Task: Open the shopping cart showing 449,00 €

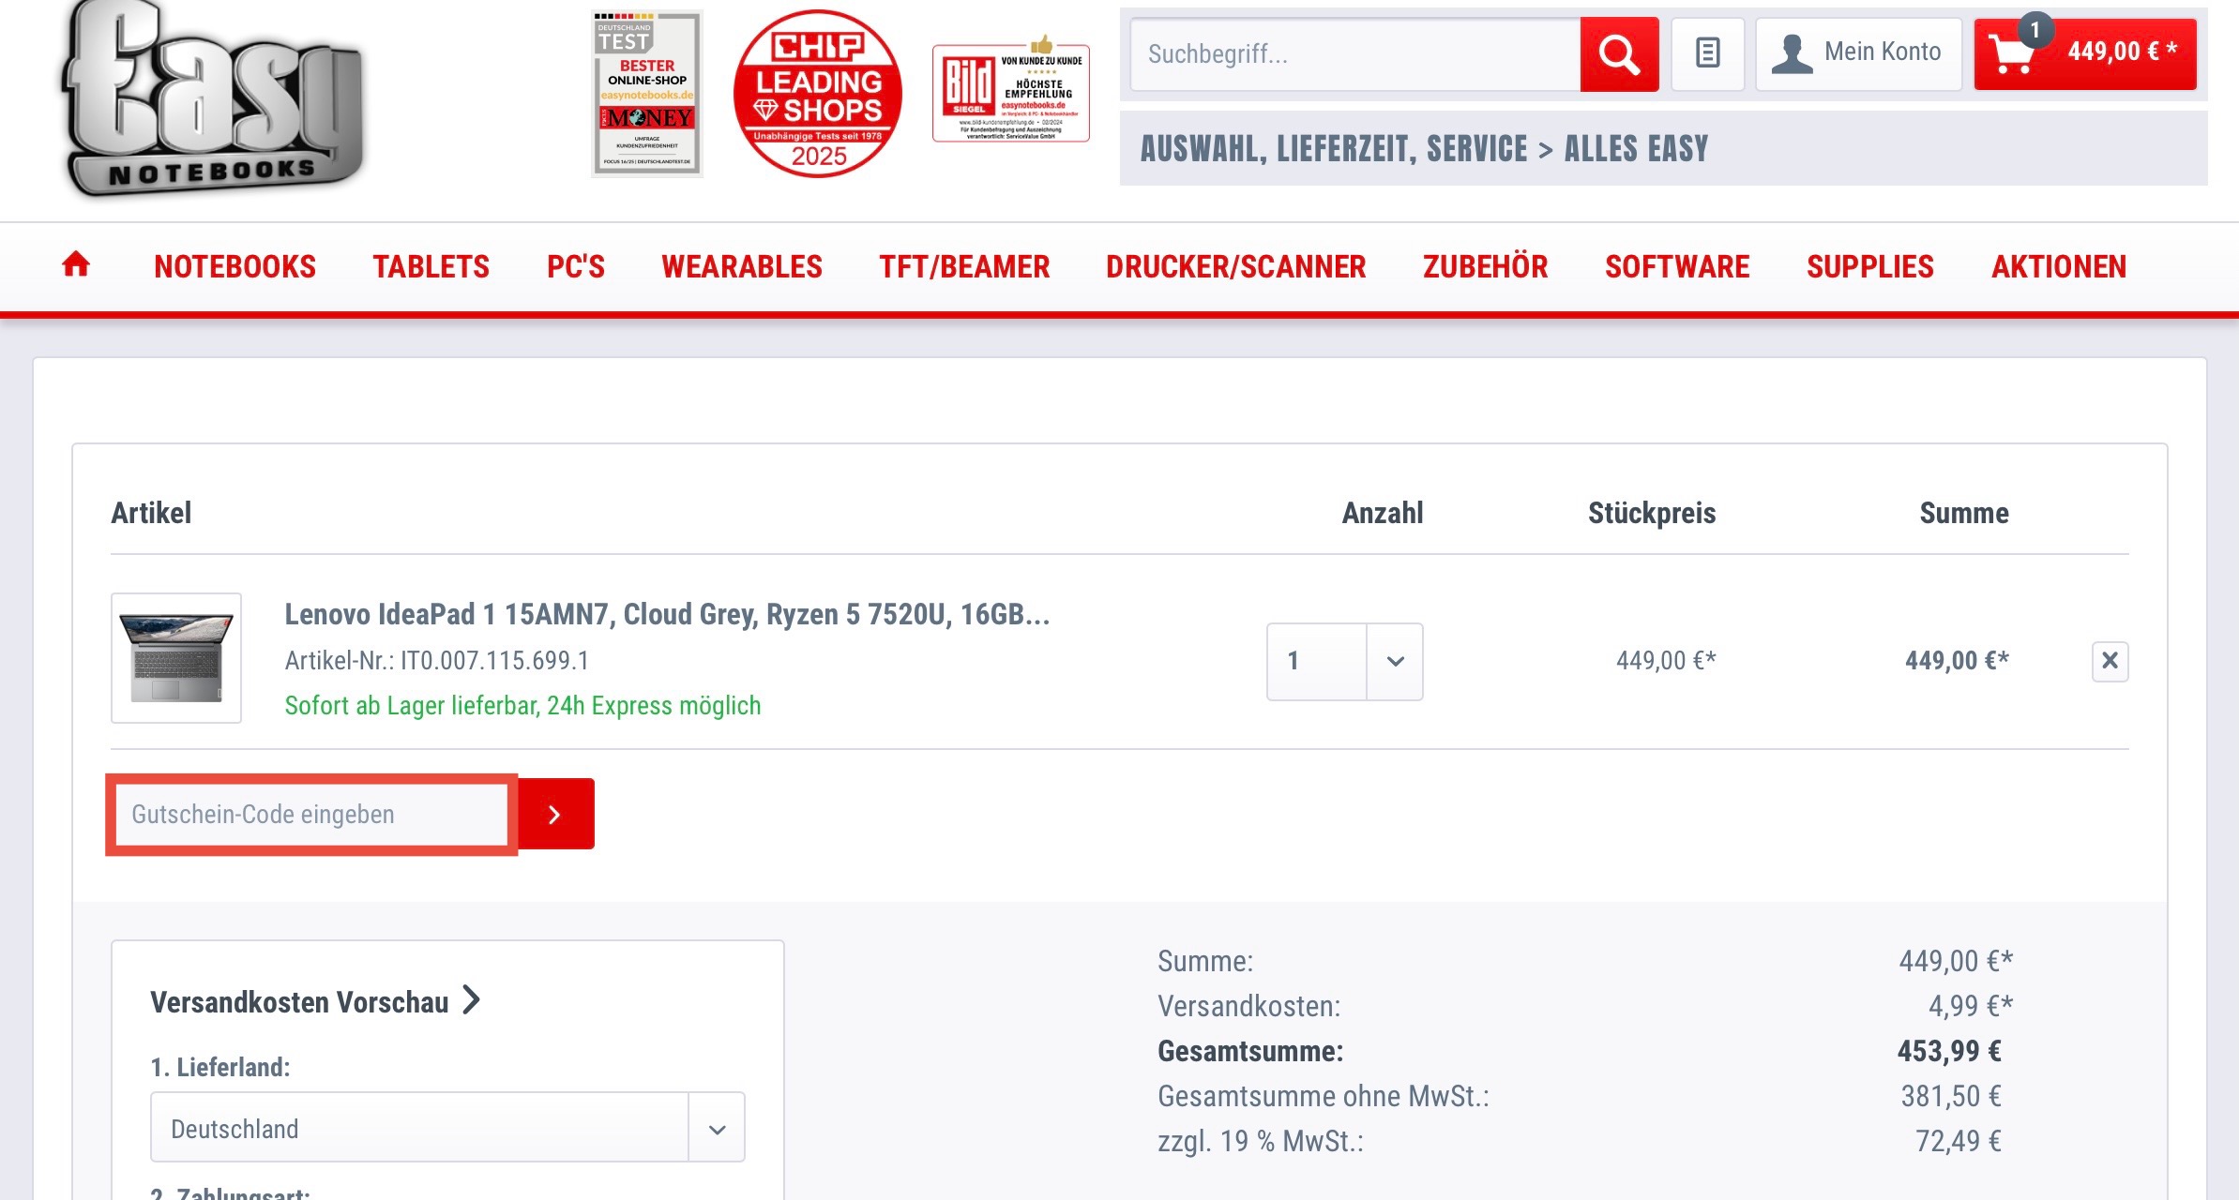Action: [2085, 53]
